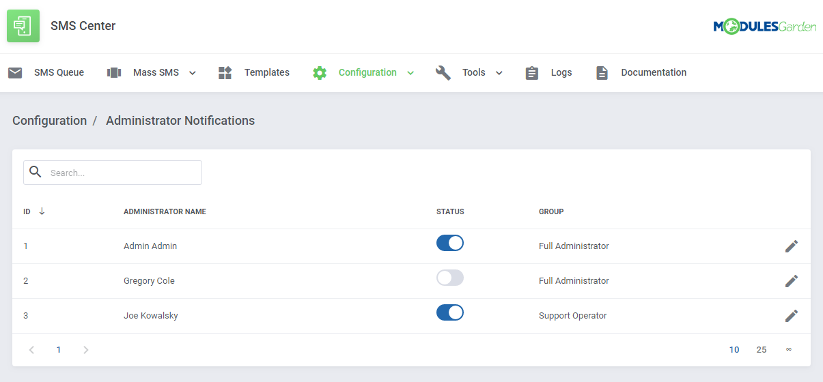Screen dimensions: 823x382
Task: Enable Gregory Cole status toggle
Action: click(449, 278)
